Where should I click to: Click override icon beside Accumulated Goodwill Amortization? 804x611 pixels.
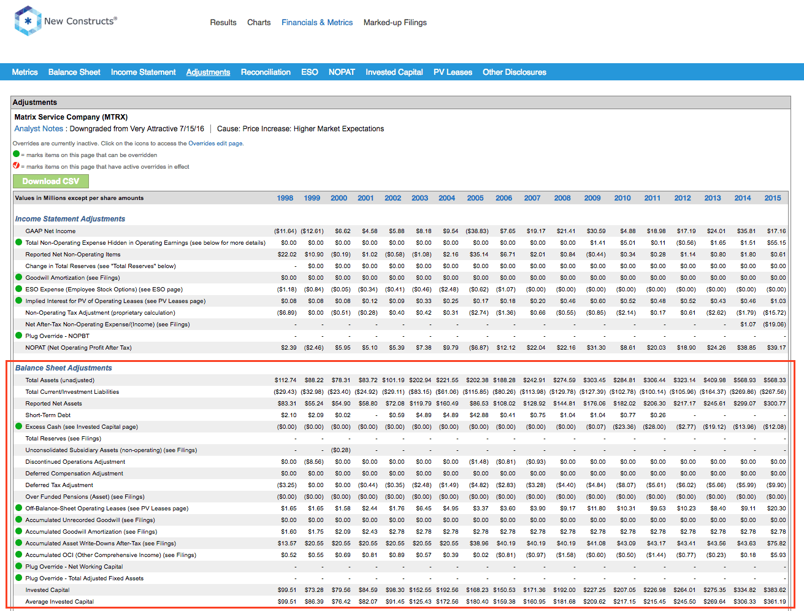tap(18, 531)
